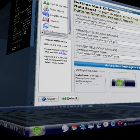Select the Stile Menu entry
This screenshot has width=140, height=140.
coord(57,10)
